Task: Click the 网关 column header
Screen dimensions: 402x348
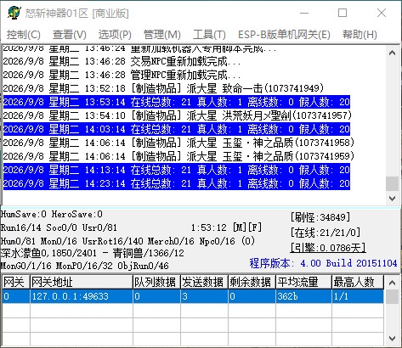Action: coord(16,282)
